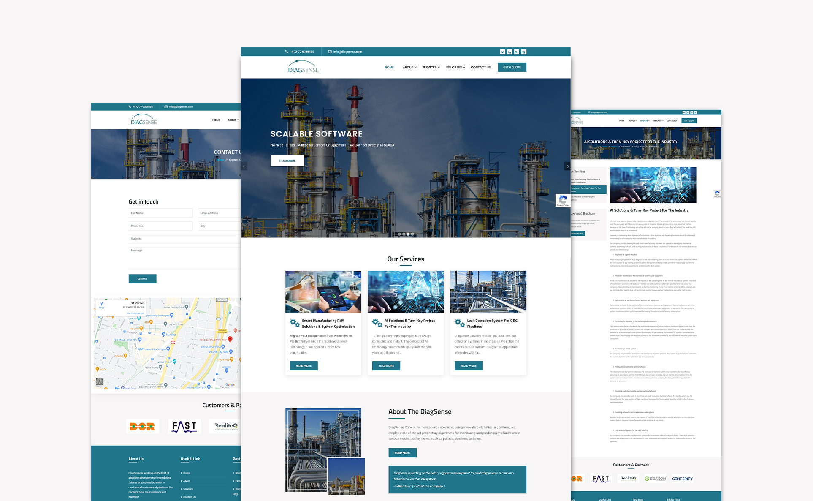Expand USE CASES dropdown in center page nav

click(455, 67)
